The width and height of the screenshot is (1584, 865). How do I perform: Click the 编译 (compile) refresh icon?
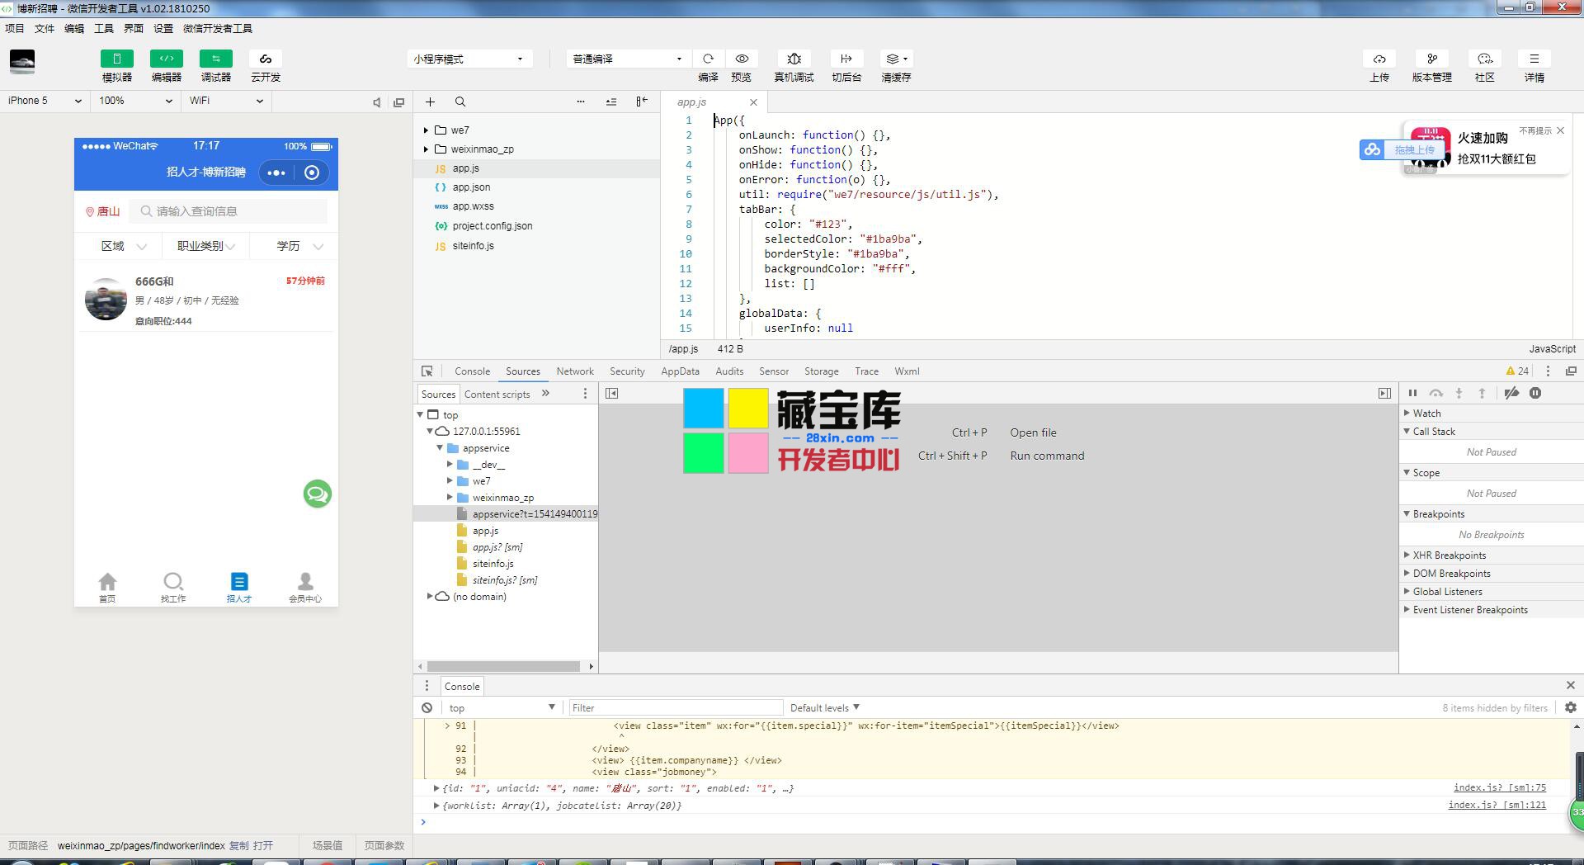coord(708,59)
